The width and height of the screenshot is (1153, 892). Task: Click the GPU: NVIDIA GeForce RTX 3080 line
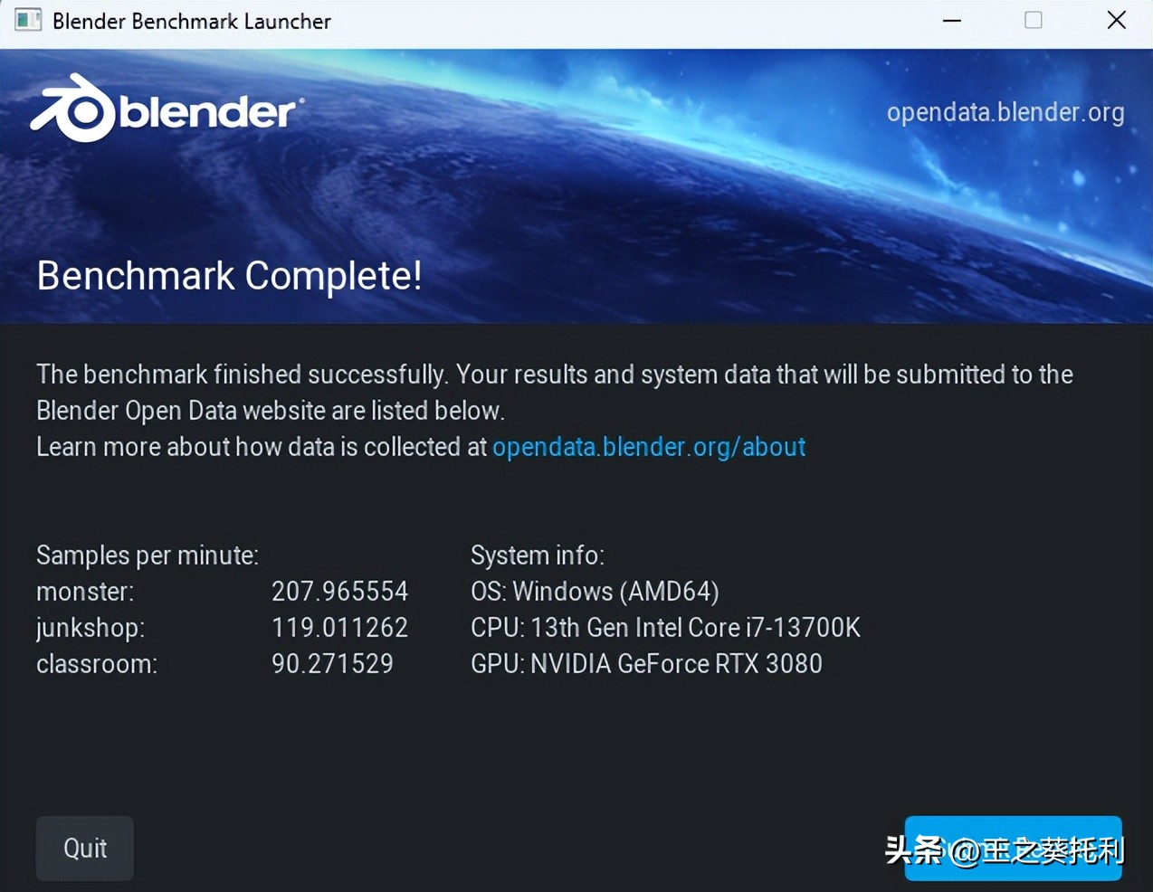pos(646,664)
